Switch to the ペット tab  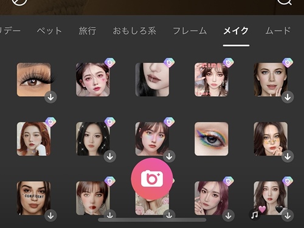click(49, 31)
